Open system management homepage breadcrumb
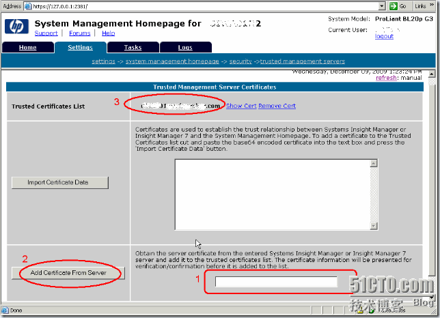This screenshot has width=440, height=318. pos(172,61)
